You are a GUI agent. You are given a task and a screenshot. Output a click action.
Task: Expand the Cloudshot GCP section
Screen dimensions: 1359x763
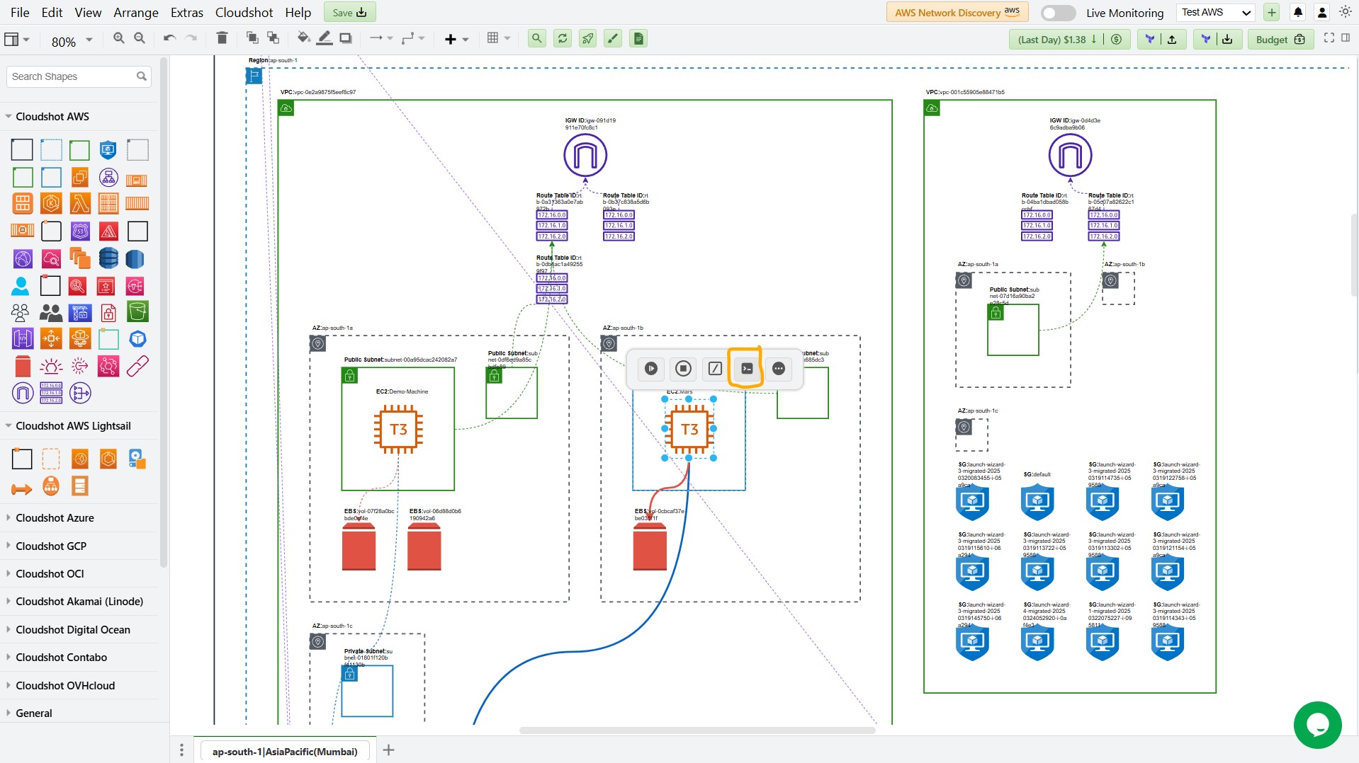pyautogui.click(x=51, y=546)
